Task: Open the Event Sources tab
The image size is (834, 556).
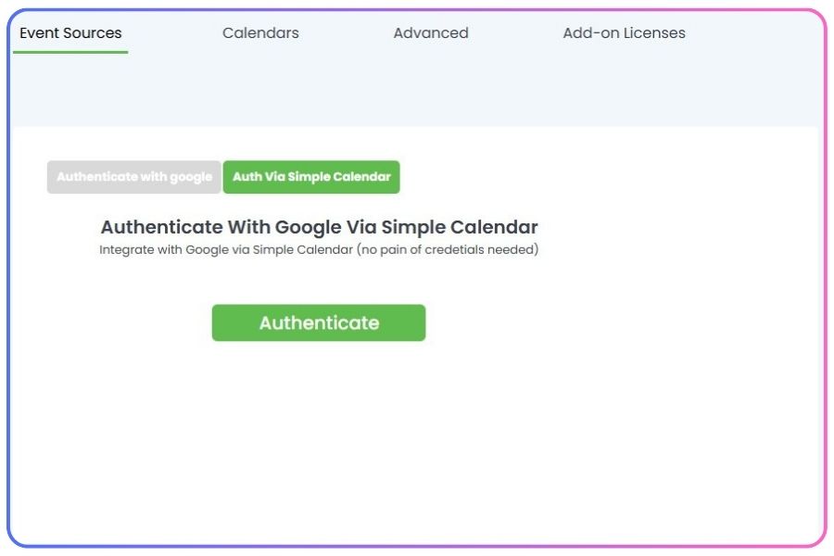Action: (70, 33)
